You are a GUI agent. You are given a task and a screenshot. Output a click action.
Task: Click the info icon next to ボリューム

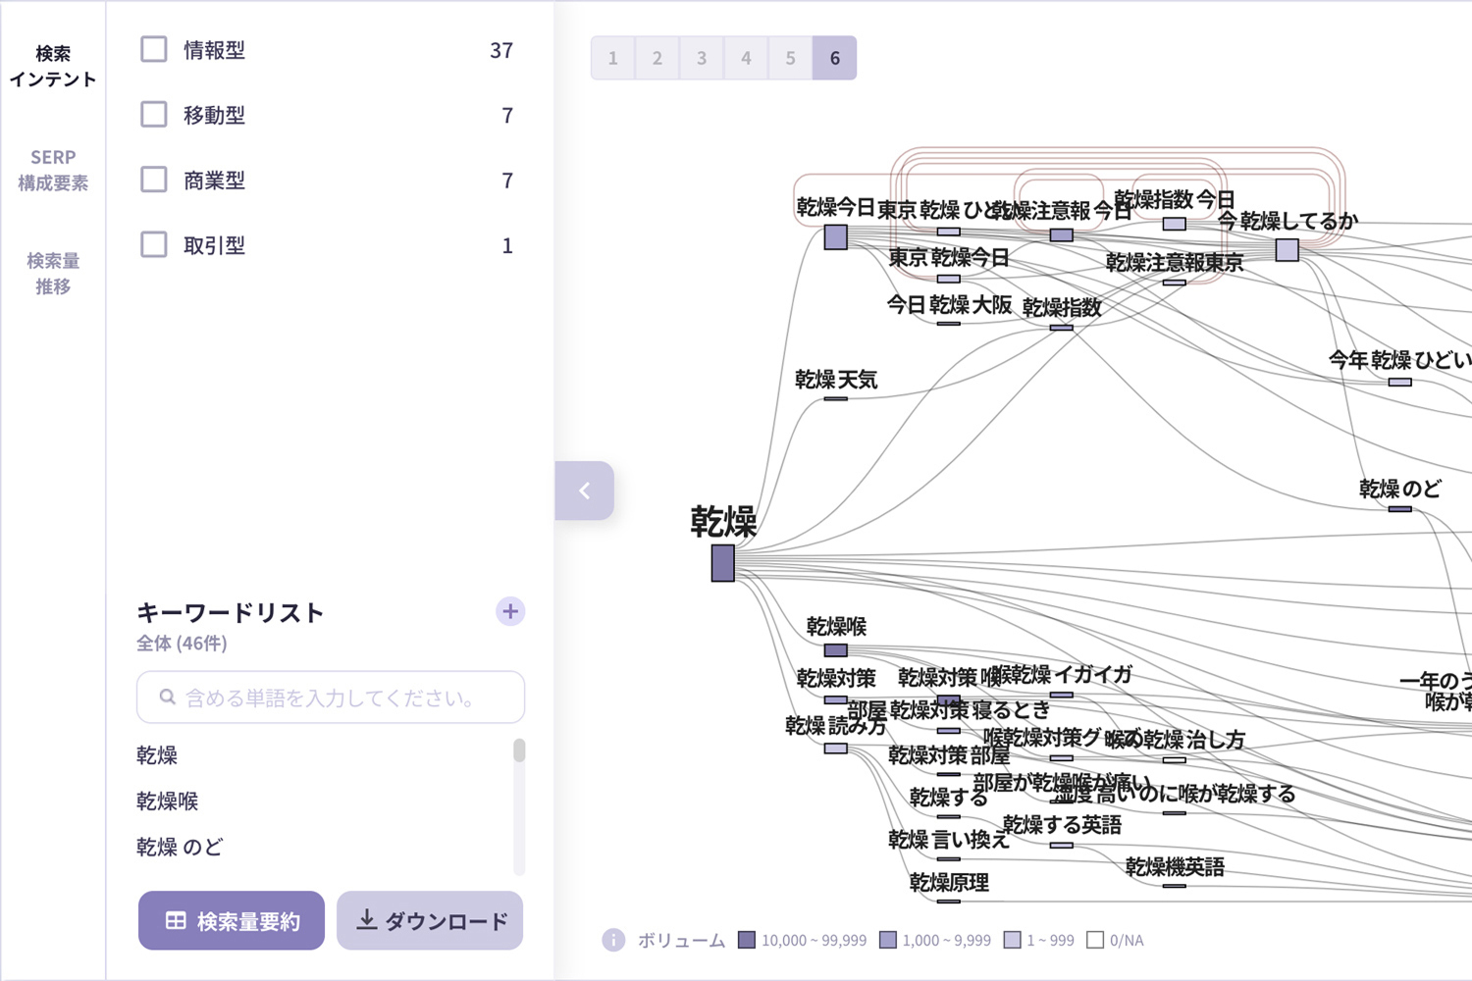(613, 940)
